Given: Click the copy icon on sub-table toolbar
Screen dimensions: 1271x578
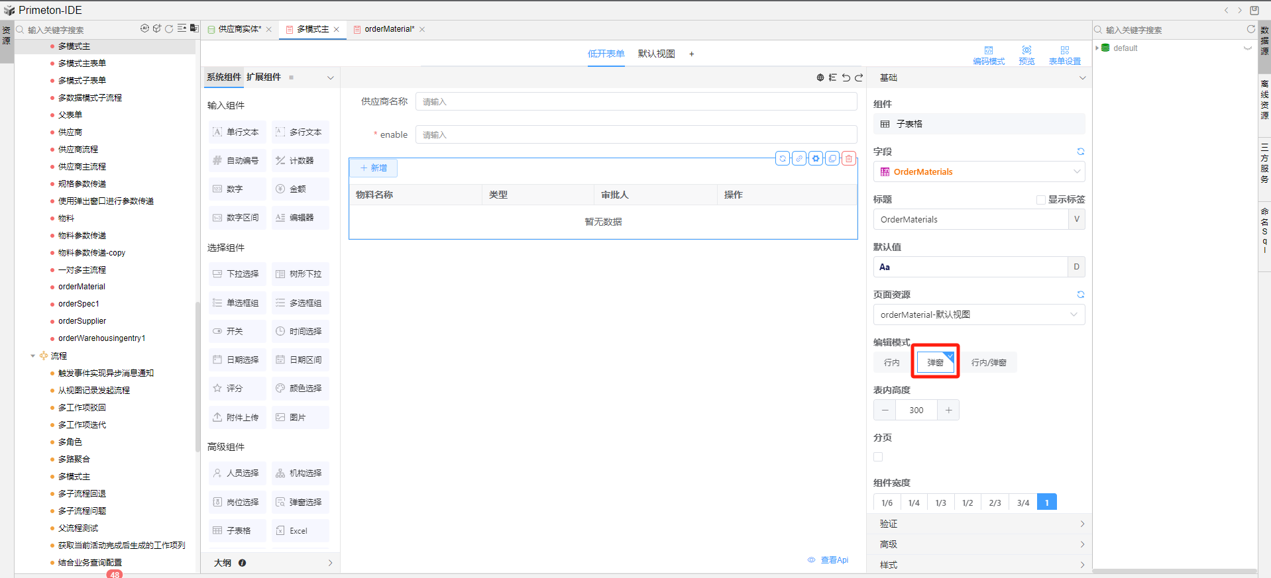Looking at the screenshot, I should click(832, 159).
